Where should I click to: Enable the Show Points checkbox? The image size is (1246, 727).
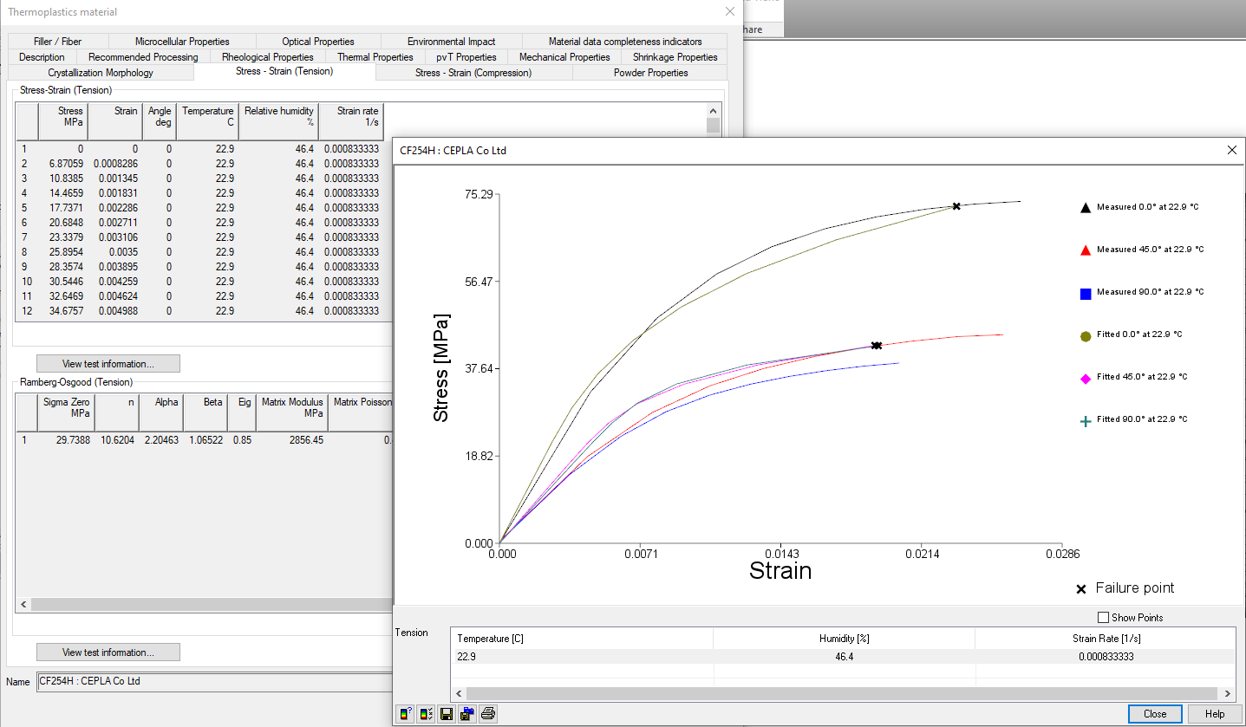click(x=1103, y=618)
